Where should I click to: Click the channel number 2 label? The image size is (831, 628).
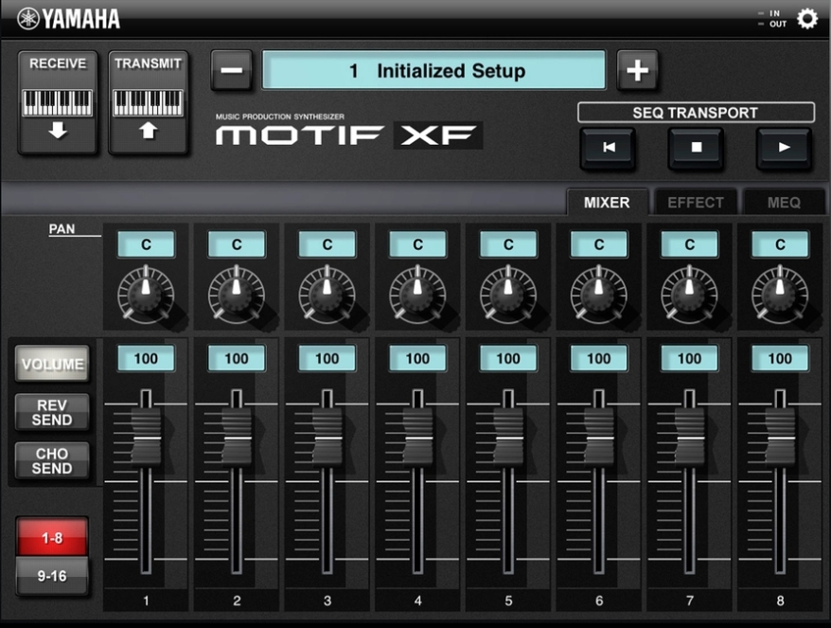click(x=237, y=601)
